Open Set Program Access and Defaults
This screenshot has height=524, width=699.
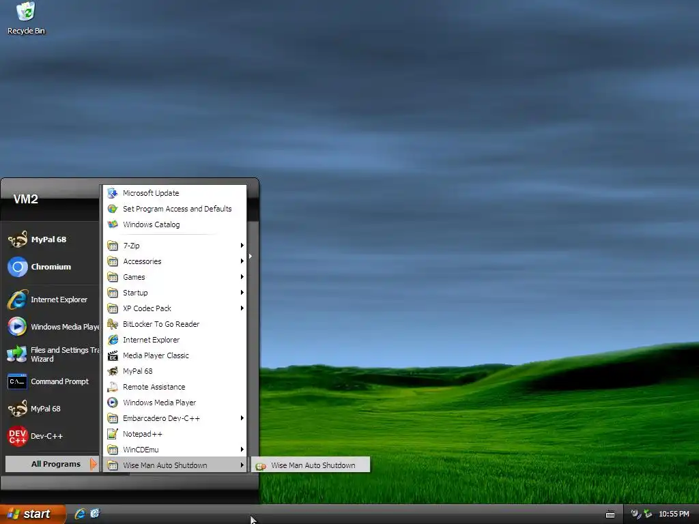pyautogui.click(x=175, y=209)
